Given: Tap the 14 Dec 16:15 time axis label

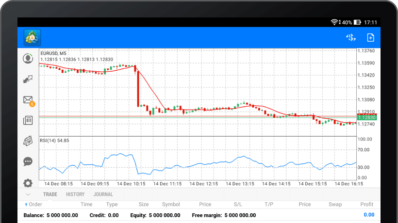Looking at the screenshot, I should tap(349, 184).
